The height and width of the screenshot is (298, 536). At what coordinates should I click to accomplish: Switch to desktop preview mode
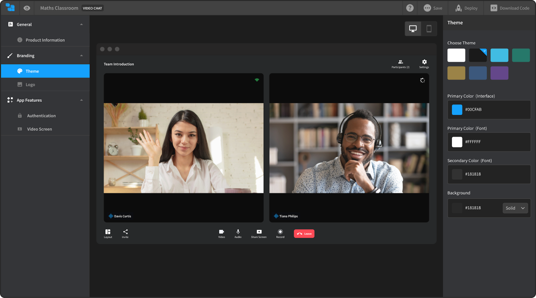click(413, 29)
